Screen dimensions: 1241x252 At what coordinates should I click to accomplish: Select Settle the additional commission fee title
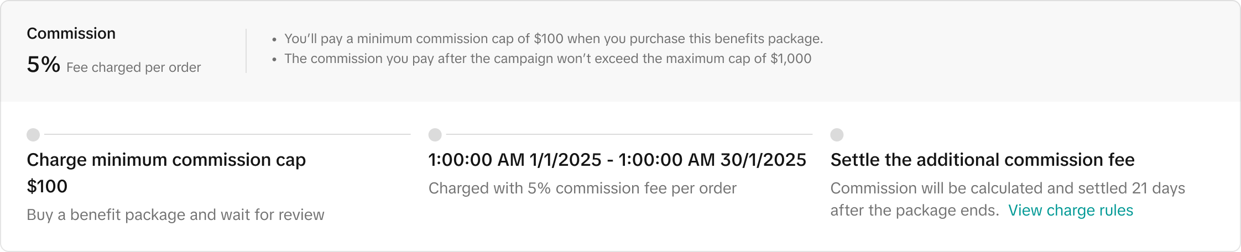coord(982,160)
